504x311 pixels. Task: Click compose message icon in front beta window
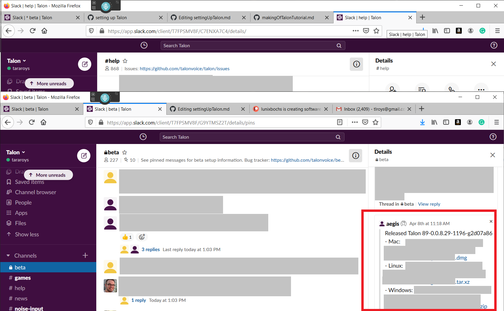click(x=84, y=155)
